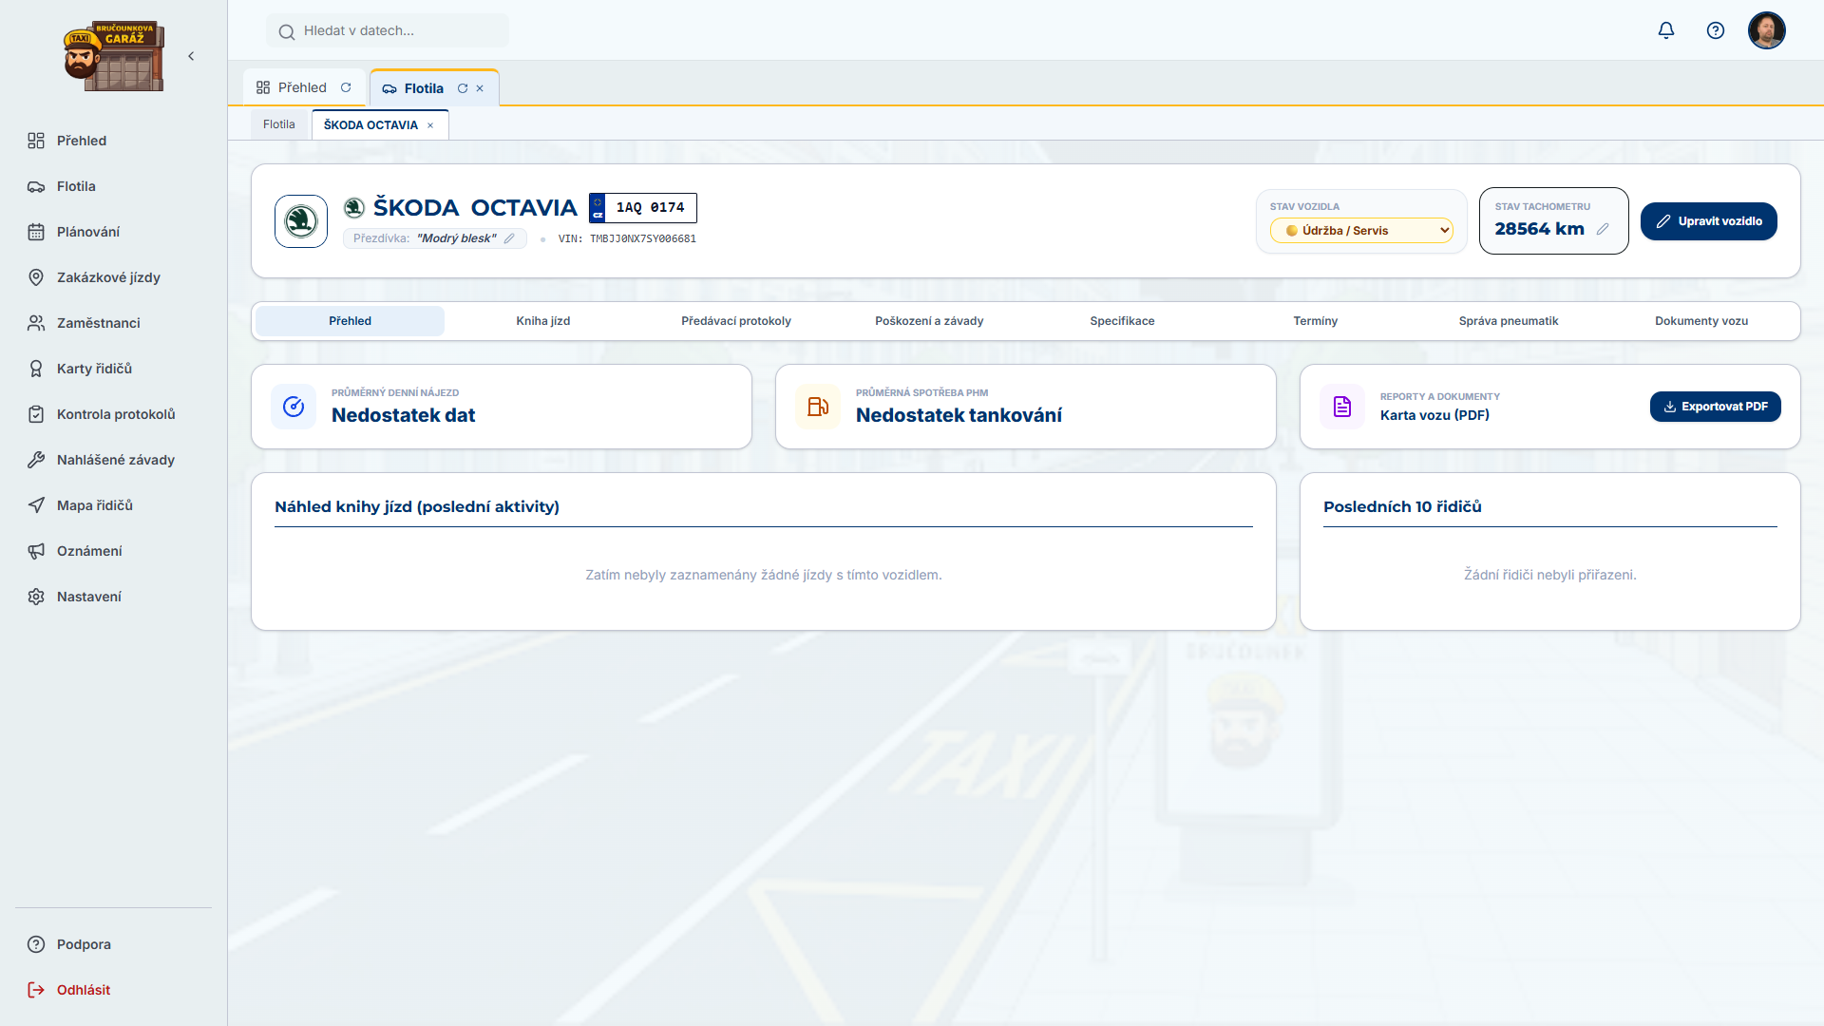The width and height of the screenshot is (1824, 1026).
Task: Click the 'Náhled knihy jízd' heading
Action: coord(417,507)
